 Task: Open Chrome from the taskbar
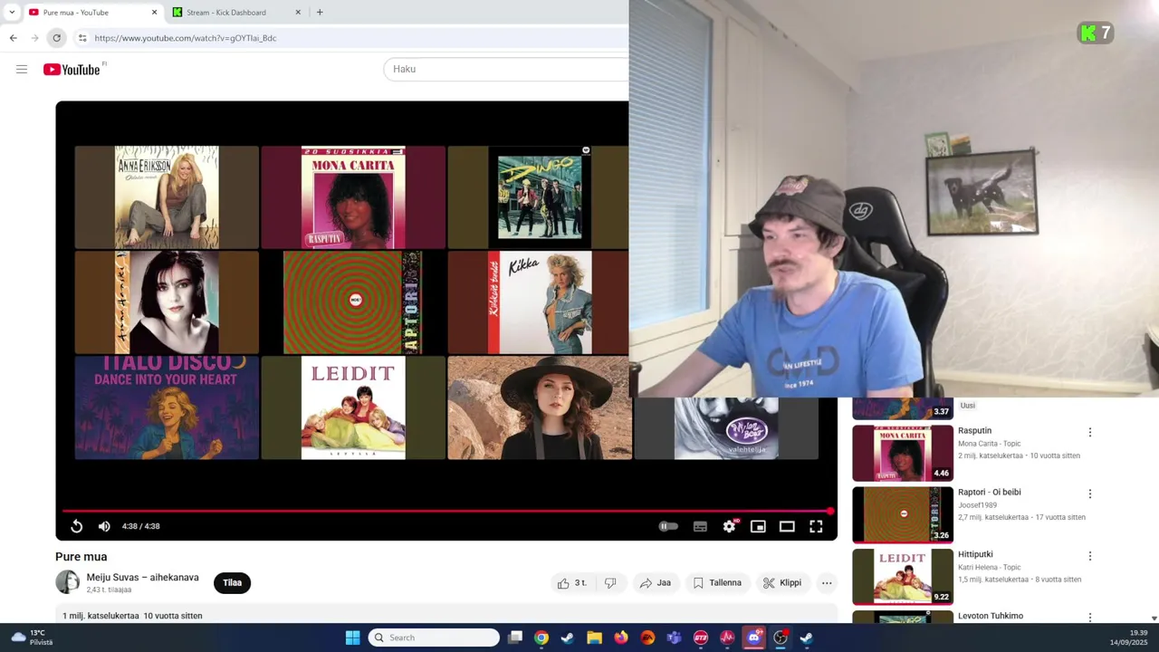pos(541,638)
